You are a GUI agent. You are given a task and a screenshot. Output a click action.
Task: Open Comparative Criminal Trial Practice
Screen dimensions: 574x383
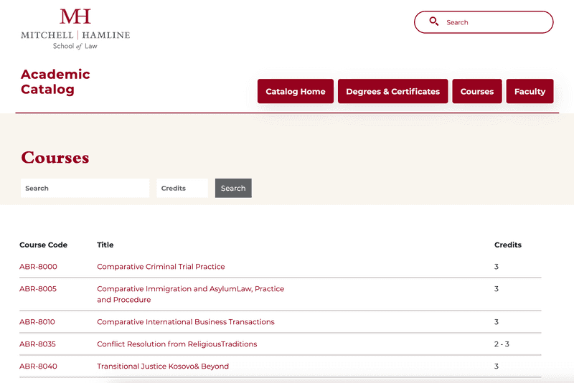pos(161,267)
